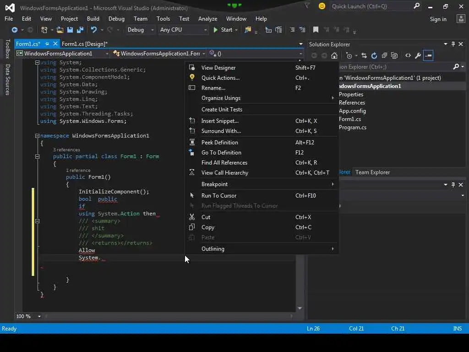
Task: Toggle the Preview Selected Items icon
Action: 428,55
